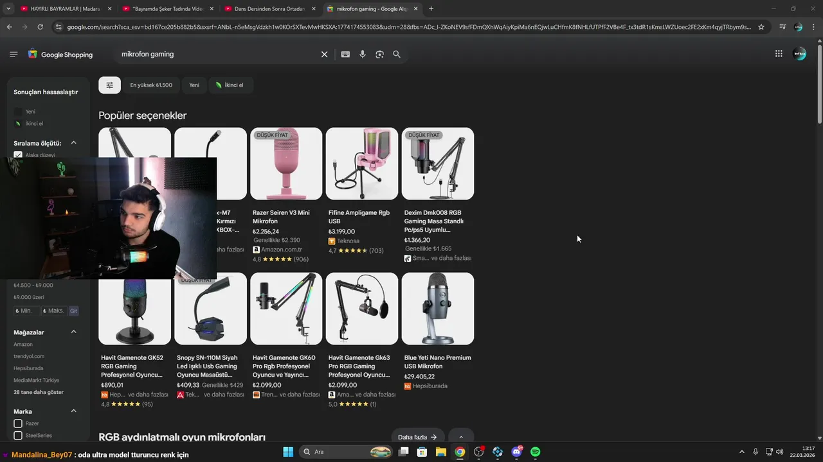Filter by MediaMarkt Türkiye store
Screen dimensions: 823x462
coord(37,380)
